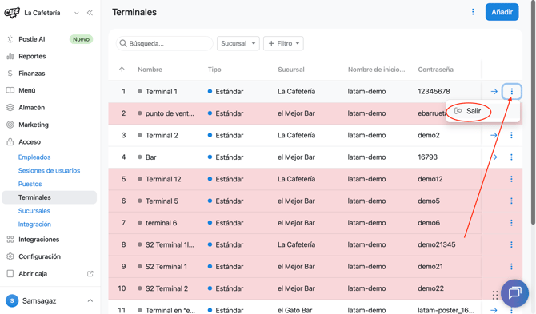536x314 pixels.
Task: Click the Samsagaz avatar
Action: 12,300
